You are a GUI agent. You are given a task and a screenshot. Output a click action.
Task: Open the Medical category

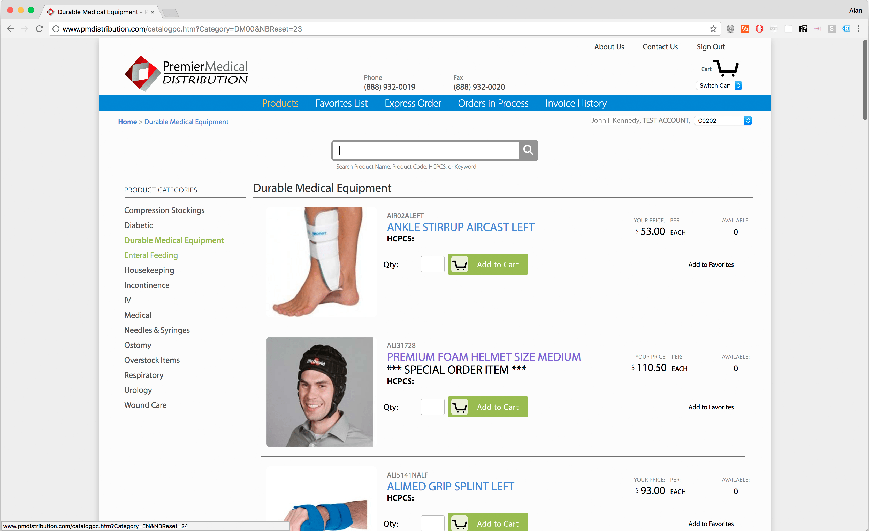[x=138, y=315]
